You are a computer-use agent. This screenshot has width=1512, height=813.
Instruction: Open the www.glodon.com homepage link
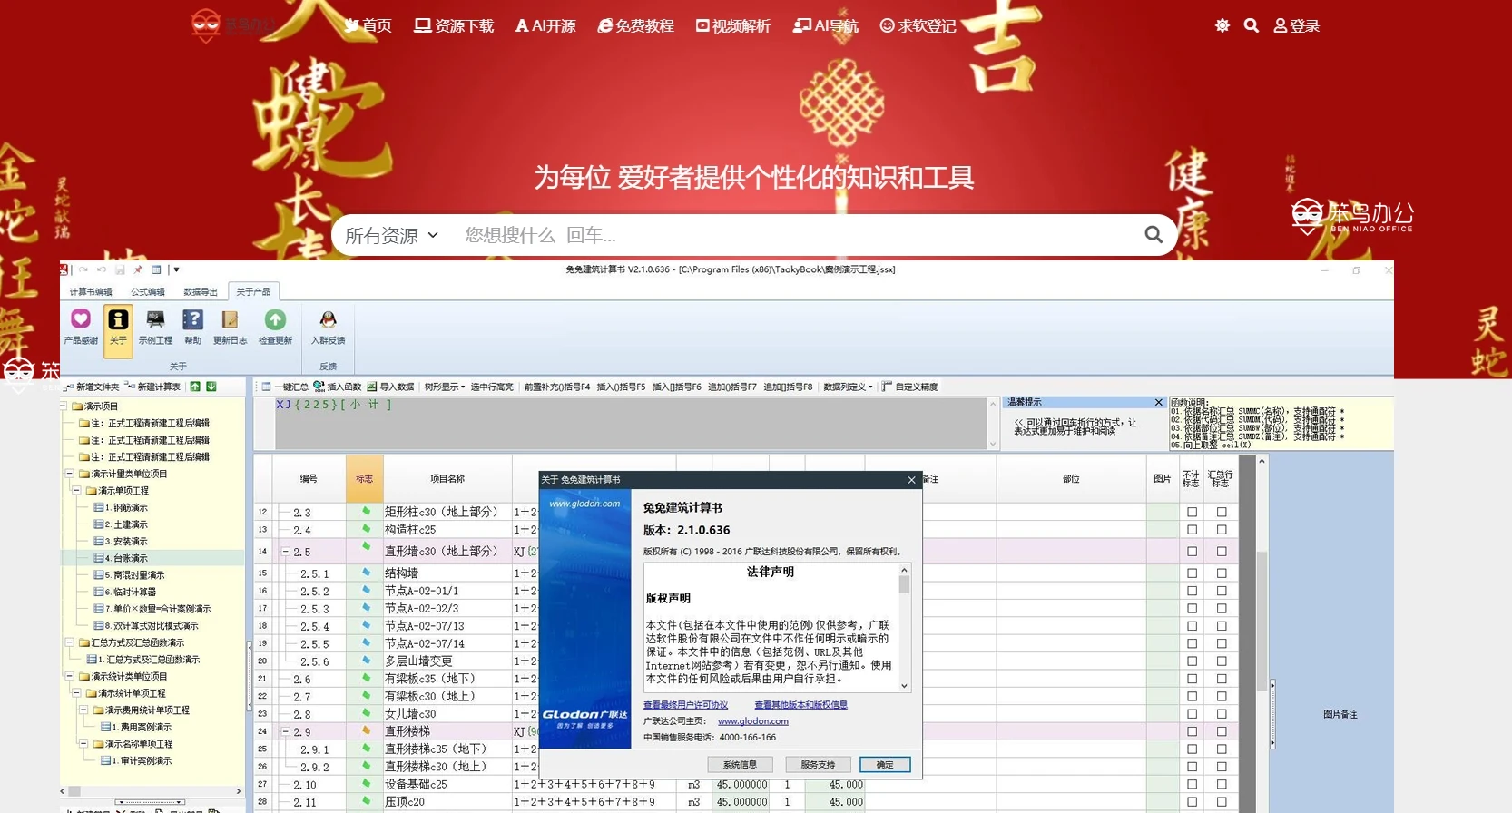click(752, 721)
